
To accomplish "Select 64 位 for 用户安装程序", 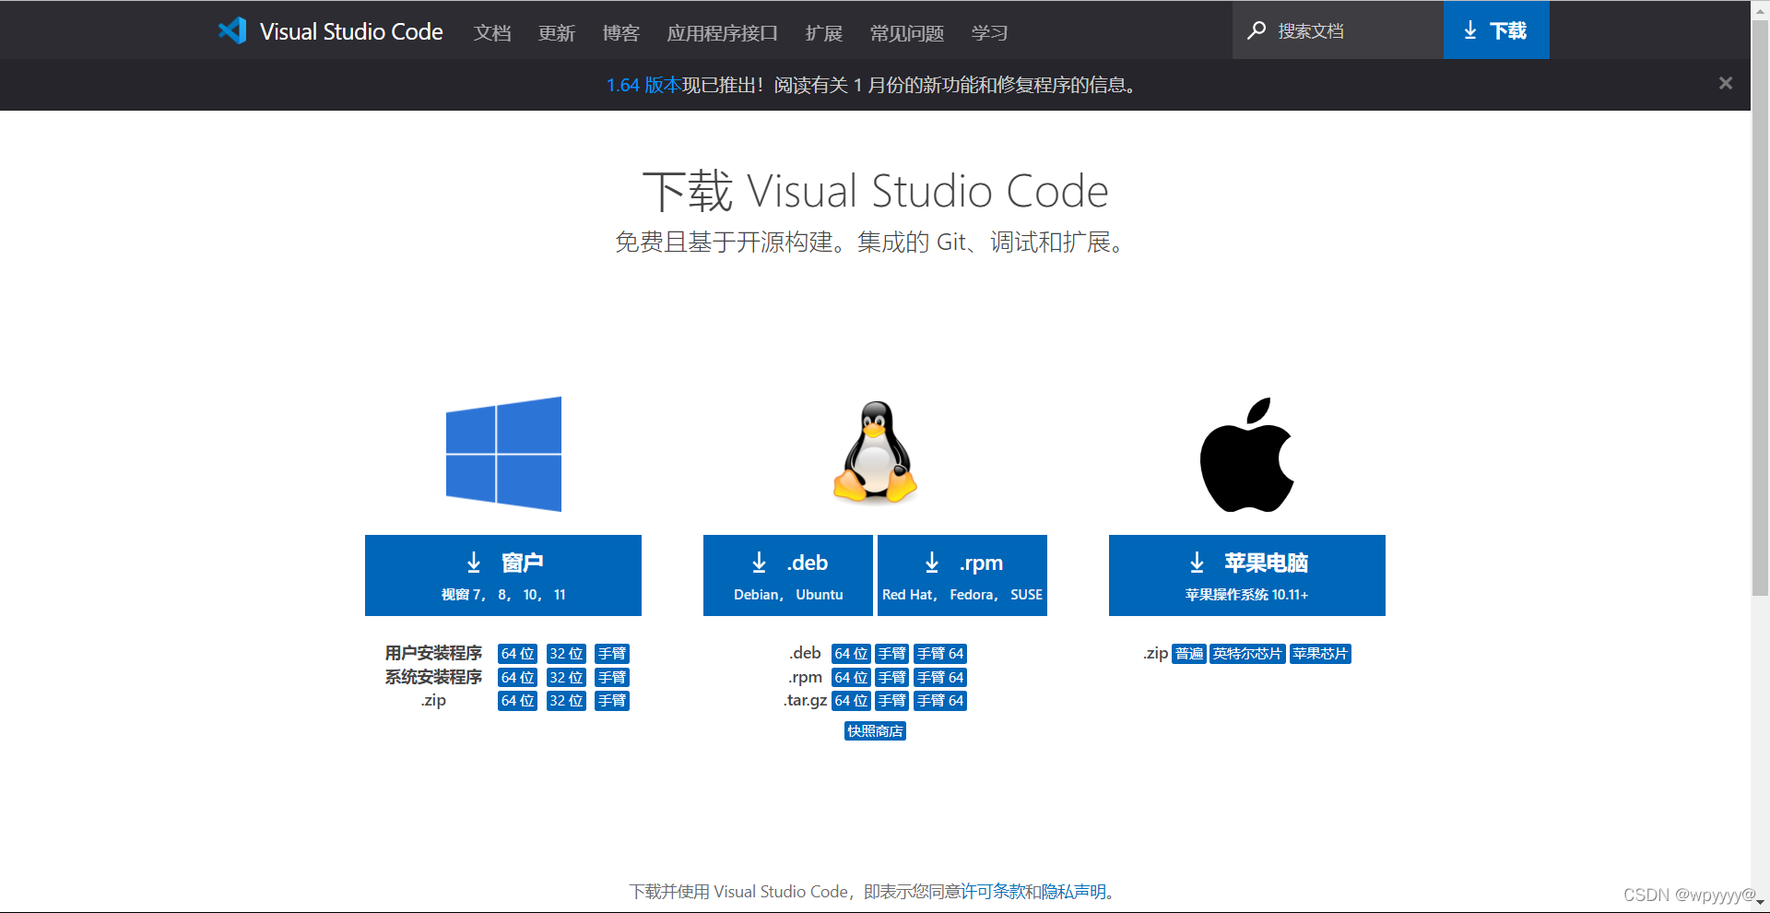I will (x=517, y=654).
